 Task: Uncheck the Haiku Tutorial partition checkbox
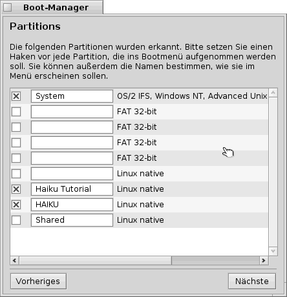point(16,189)
